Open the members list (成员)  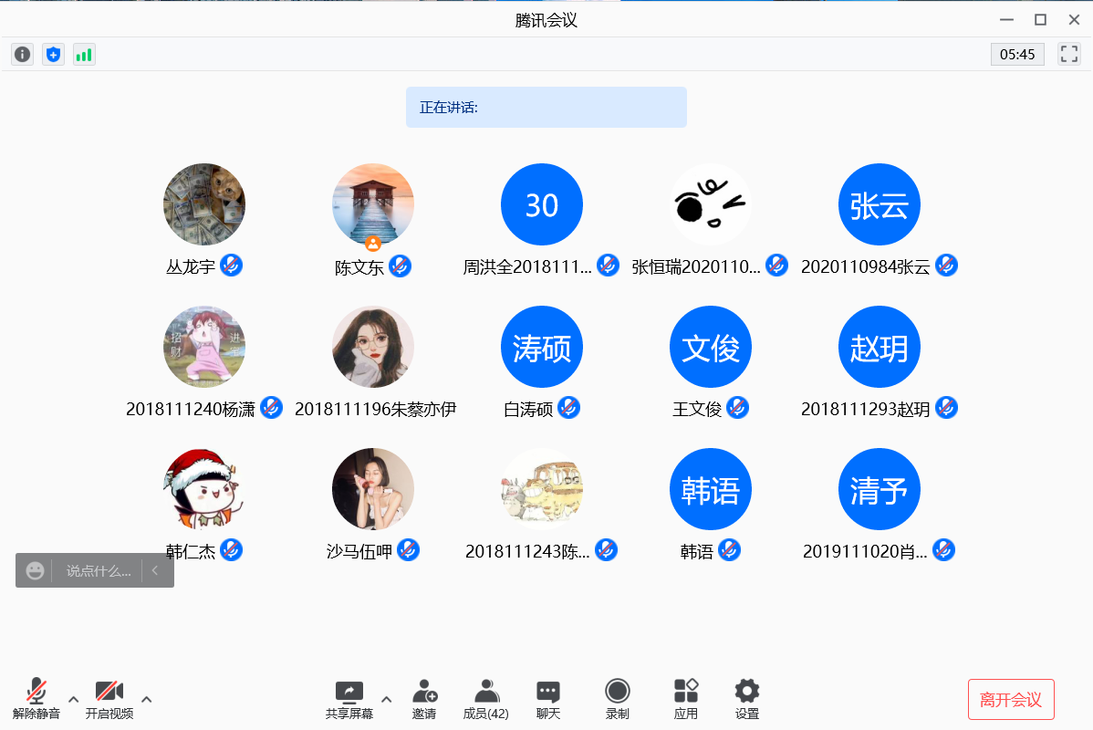(x=486, y=699)
